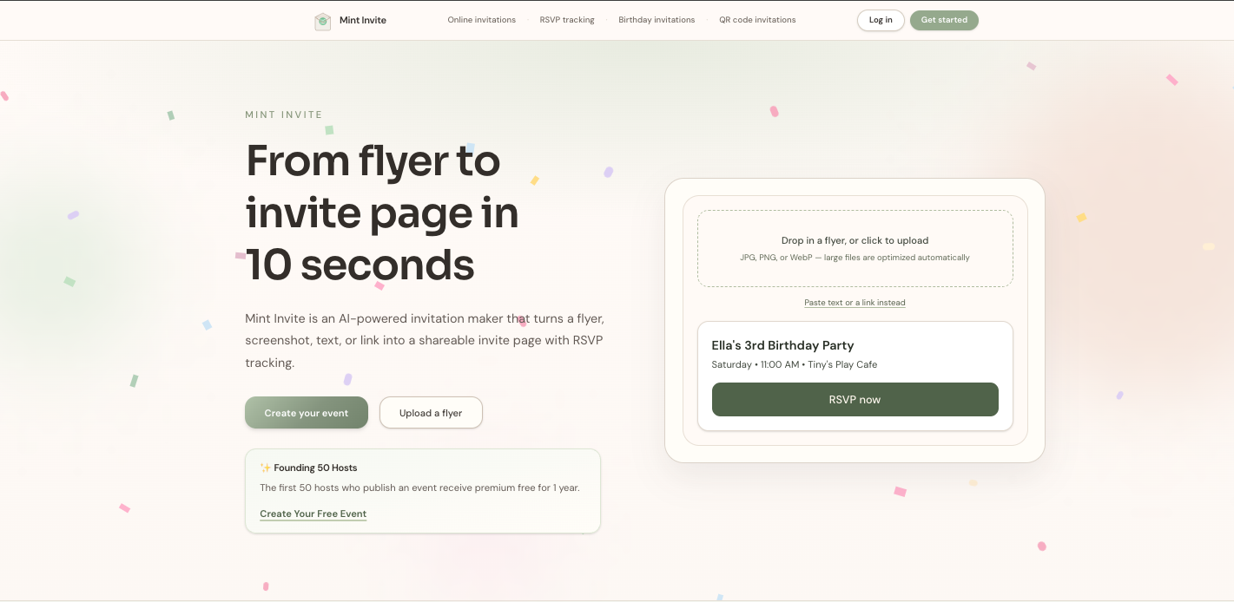Viewport: 1234px width, 602px height.
Task: Choose Paste text or a link instead
Action: (855, 303)
